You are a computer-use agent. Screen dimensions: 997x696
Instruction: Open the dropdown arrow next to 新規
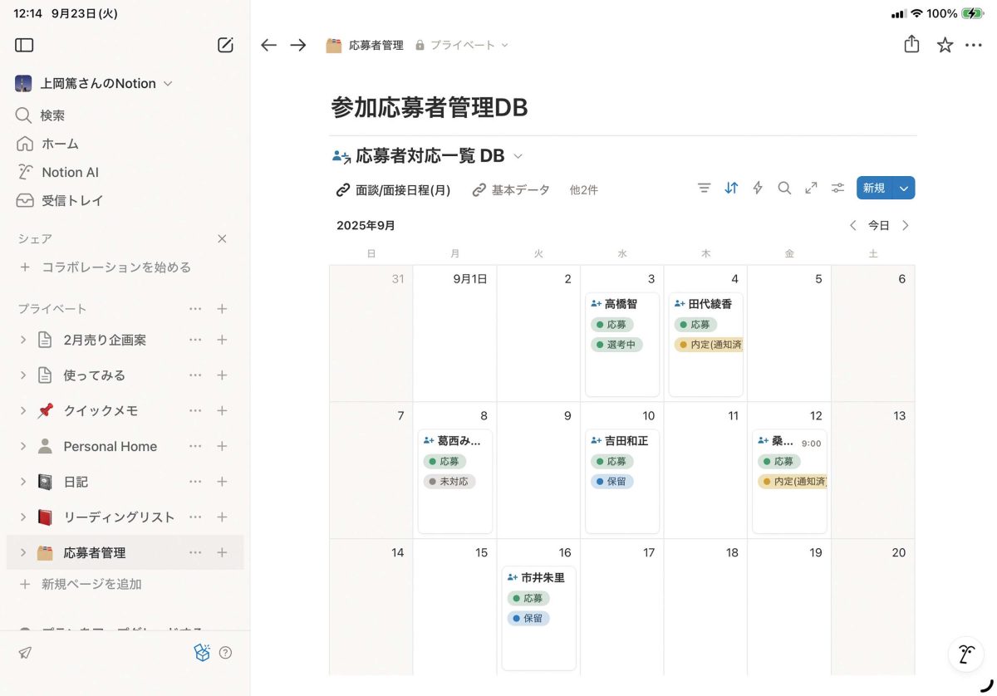[904, 189]
